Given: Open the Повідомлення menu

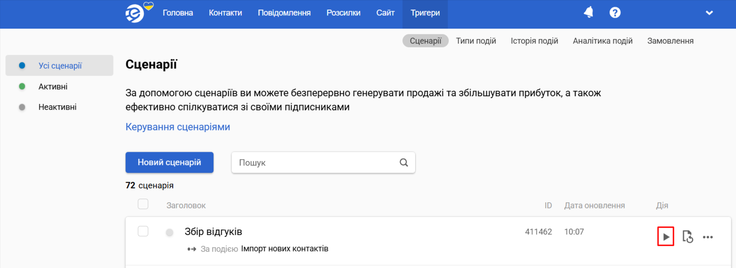Looking at the screenshot, I should [x=284, y=13].
